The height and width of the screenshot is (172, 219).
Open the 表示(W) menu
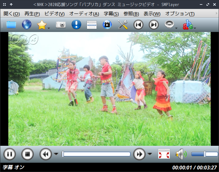[x=152, y=14]
